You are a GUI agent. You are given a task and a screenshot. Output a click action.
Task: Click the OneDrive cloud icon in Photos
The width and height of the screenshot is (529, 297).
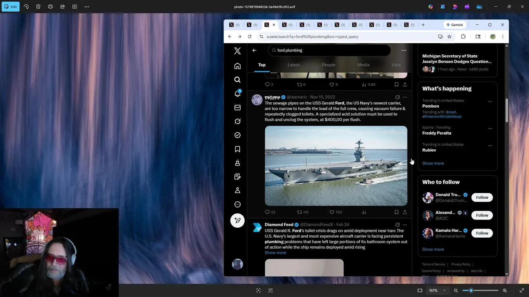tap(479, 7)
